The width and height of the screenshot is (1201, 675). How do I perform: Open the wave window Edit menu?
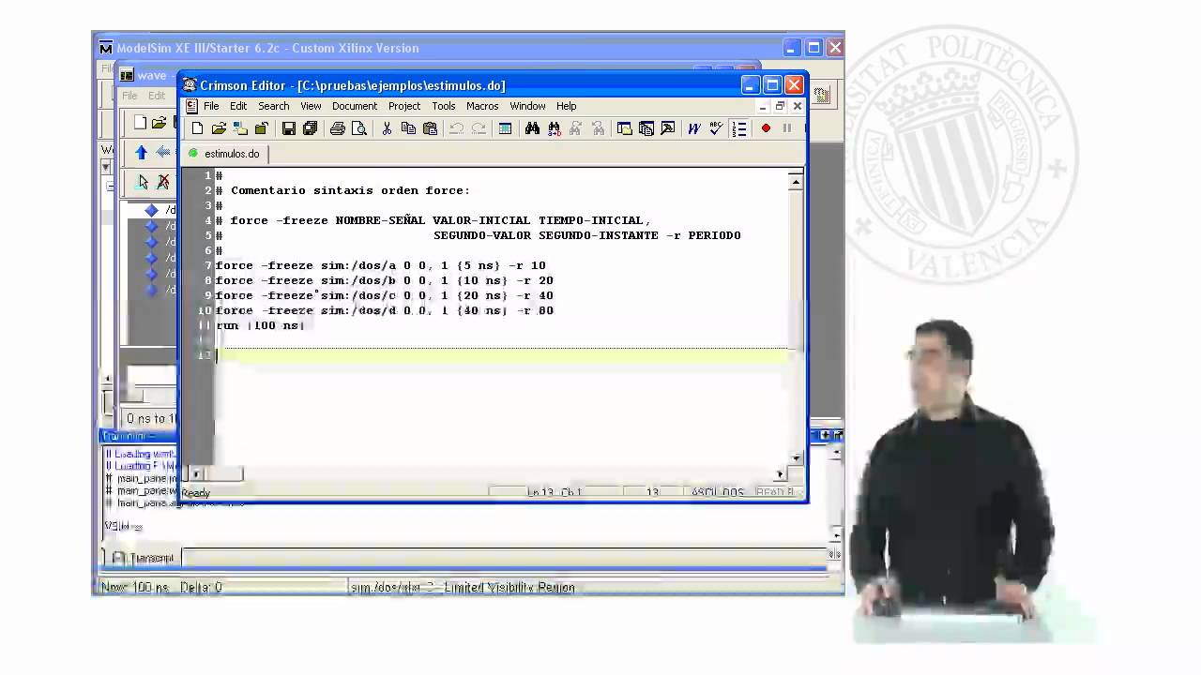(157, 96)
